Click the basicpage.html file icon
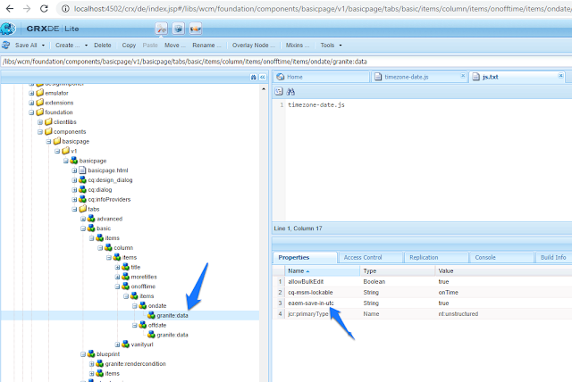 tap(82, 170)
